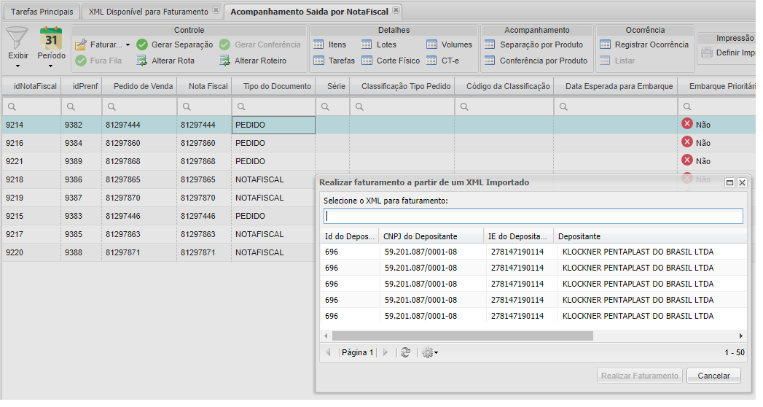Toggle Embarque Prioritário Não on row 9214
763x407 pixels.
pos(686,124)
